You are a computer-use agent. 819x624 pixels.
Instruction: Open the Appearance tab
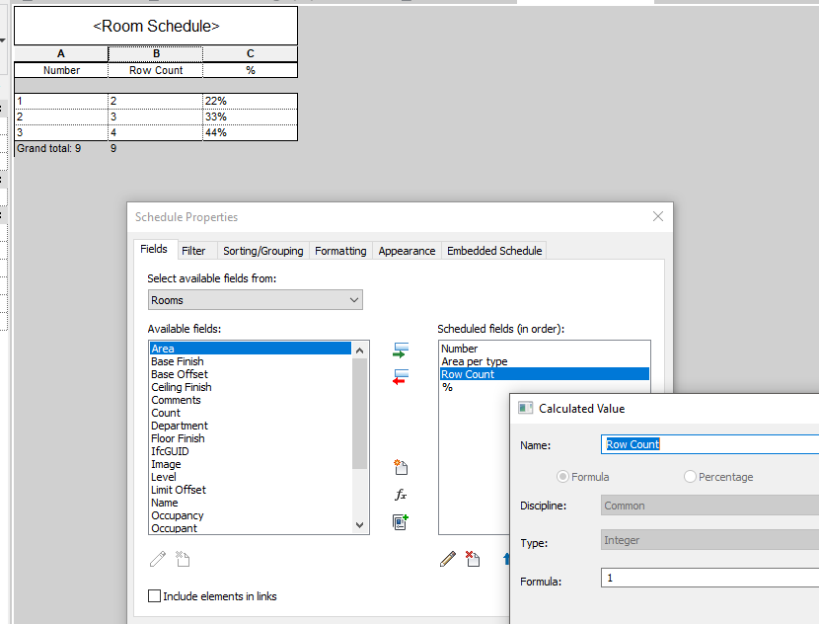tap(407, 251)
